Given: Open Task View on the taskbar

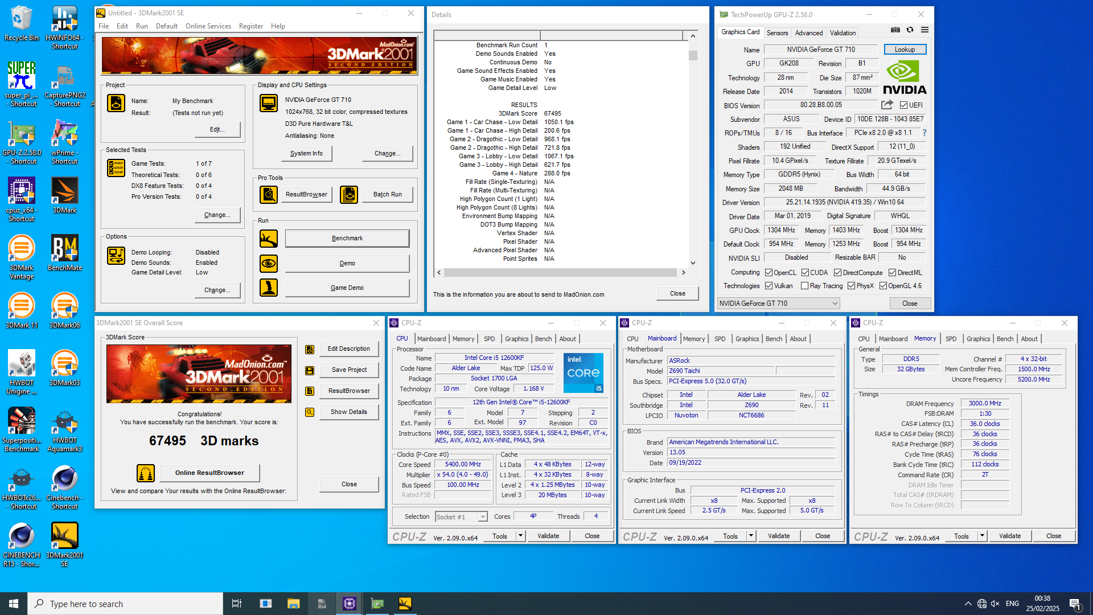Looking at the screenshot, I should pos(237,604).
